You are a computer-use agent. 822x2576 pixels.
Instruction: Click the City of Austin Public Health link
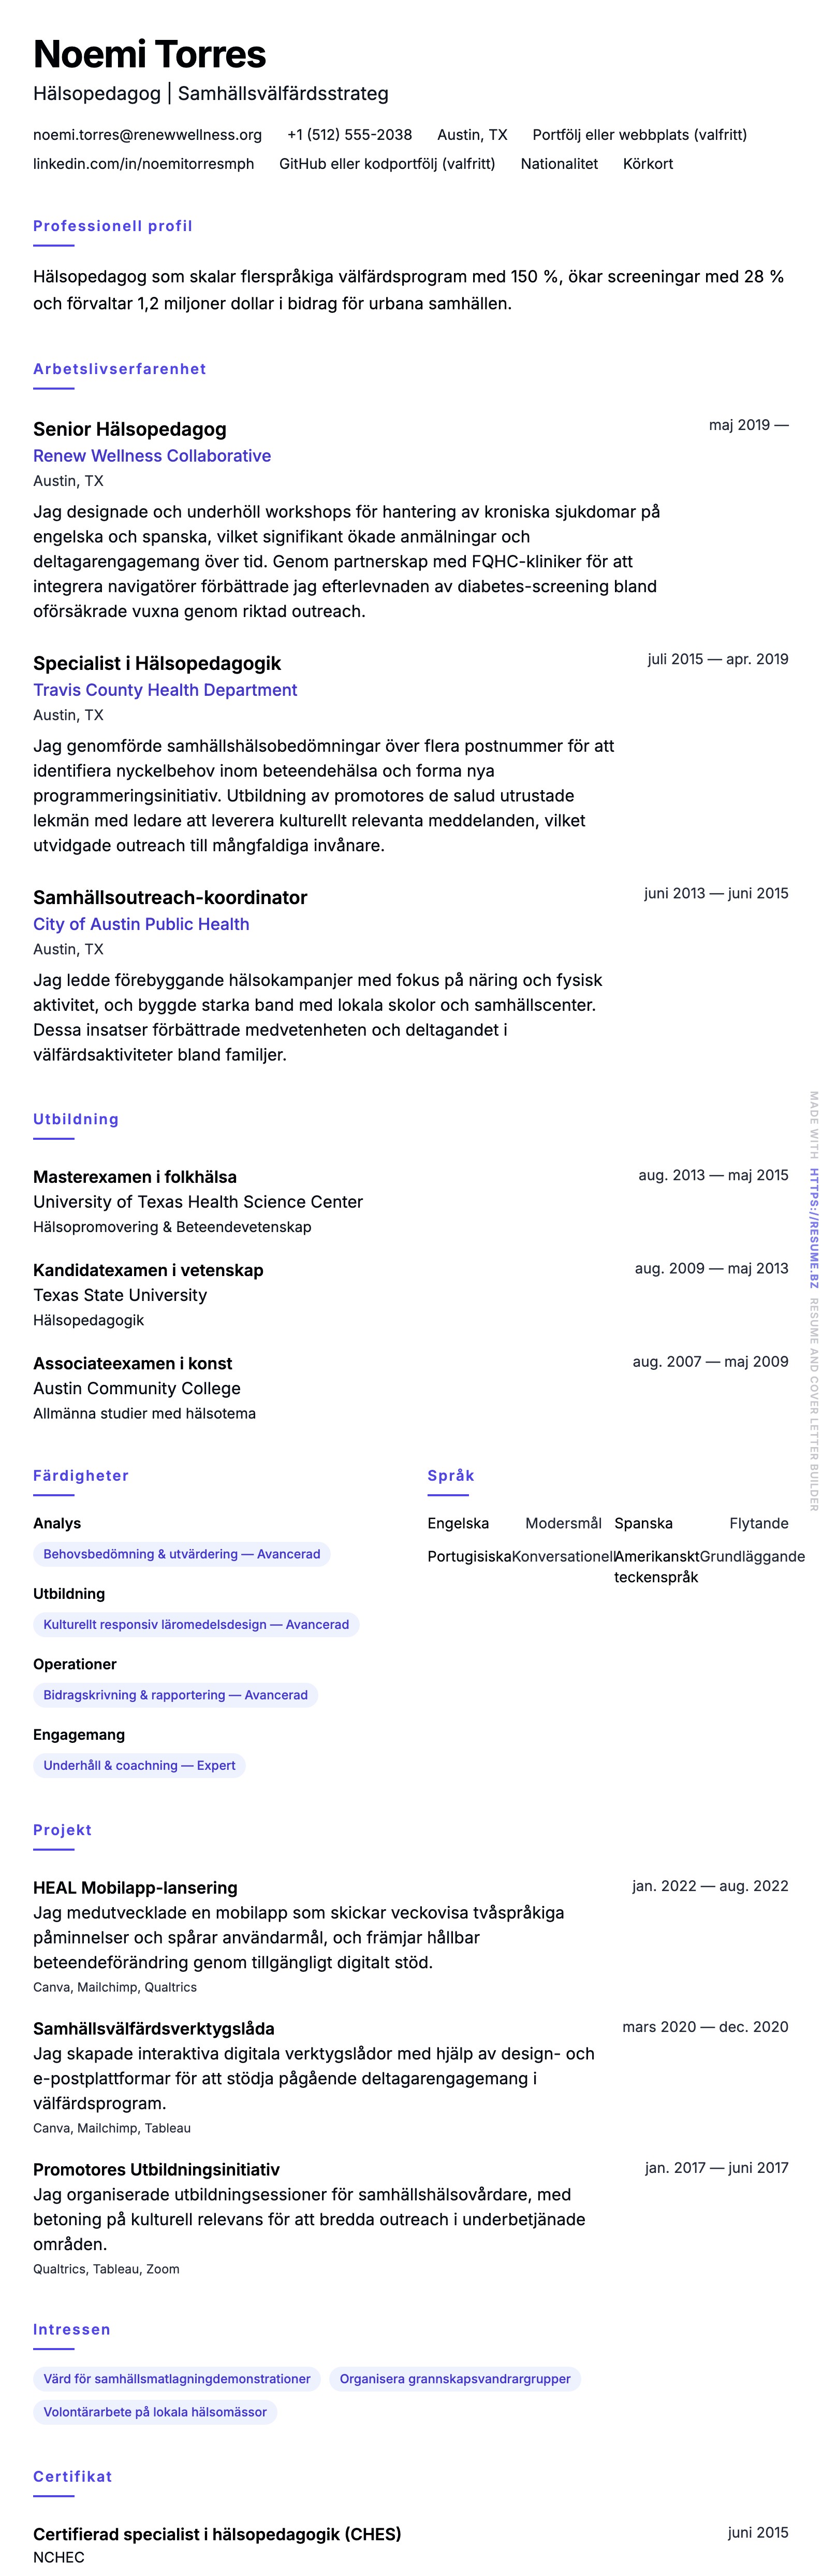click(x=141, y=924)
